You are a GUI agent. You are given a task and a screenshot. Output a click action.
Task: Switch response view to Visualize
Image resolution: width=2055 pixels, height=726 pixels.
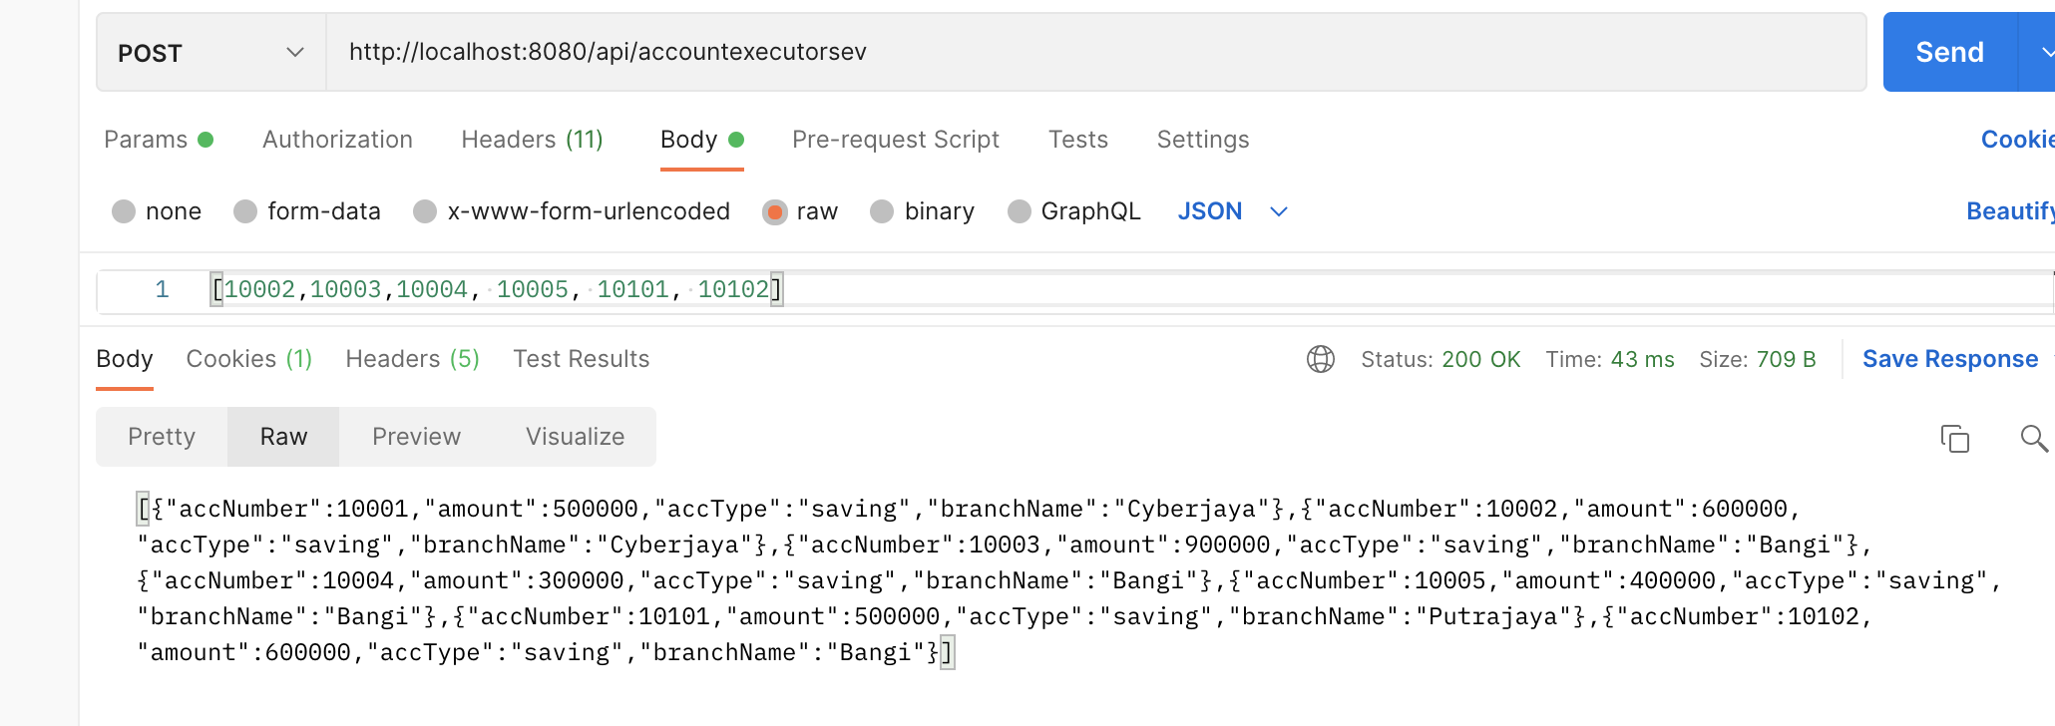point(575,437)
